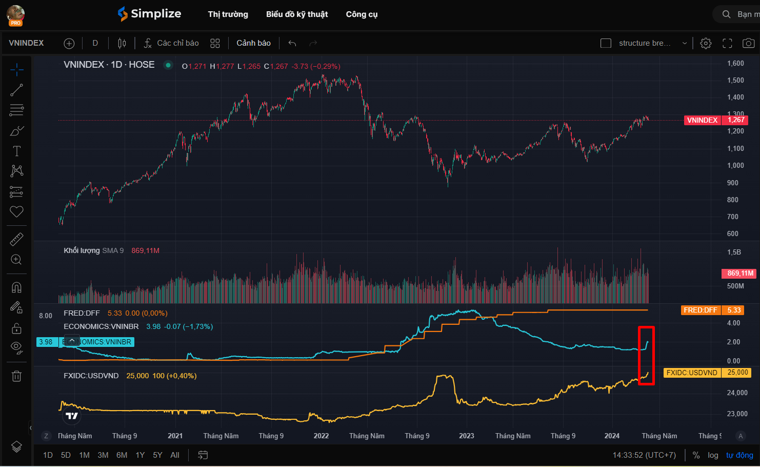The height and width of the screenshot is (467, 760).
Task: Enter fullscreen chart mode
Action: (727, 43)
